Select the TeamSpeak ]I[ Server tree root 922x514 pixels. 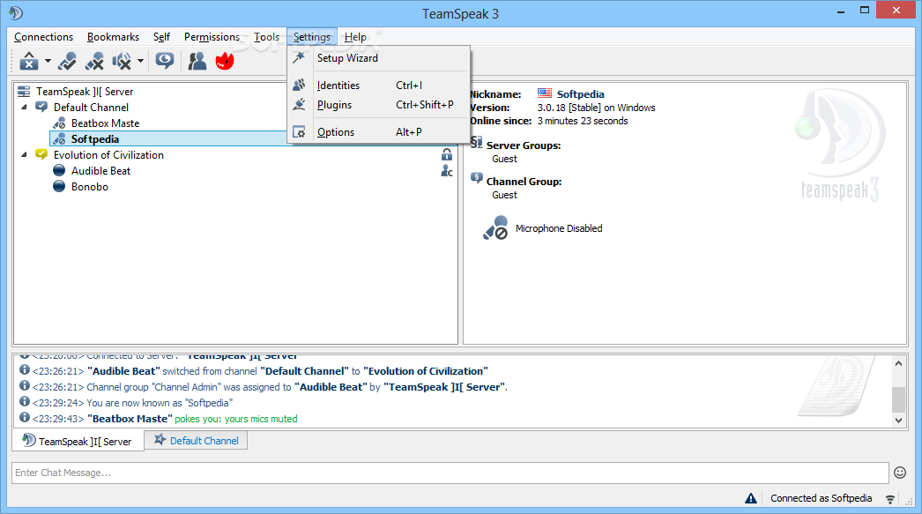[85, 92]
